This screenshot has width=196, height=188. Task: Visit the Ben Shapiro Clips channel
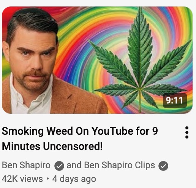tap(119, 165)
